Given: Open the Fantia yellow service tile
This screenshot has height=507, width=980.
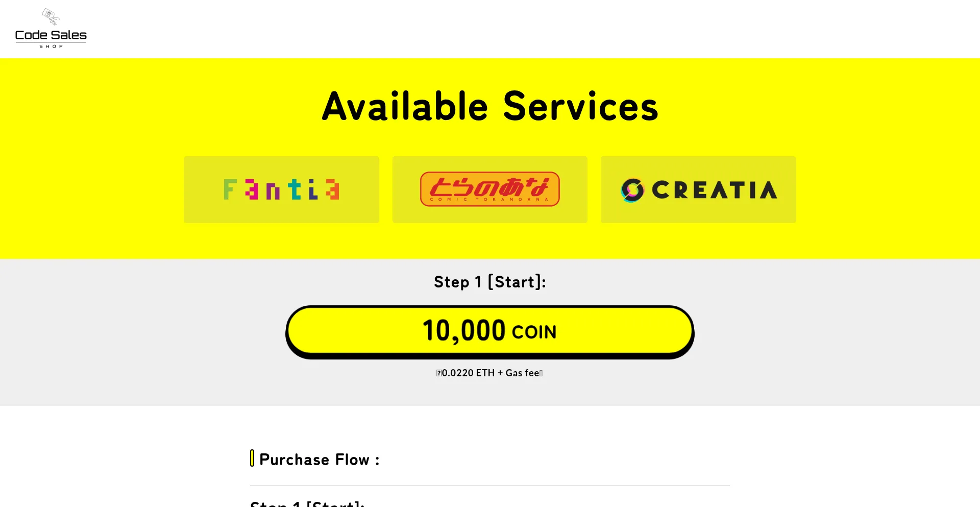Looking at the screenshot, I should pos(281,189).
